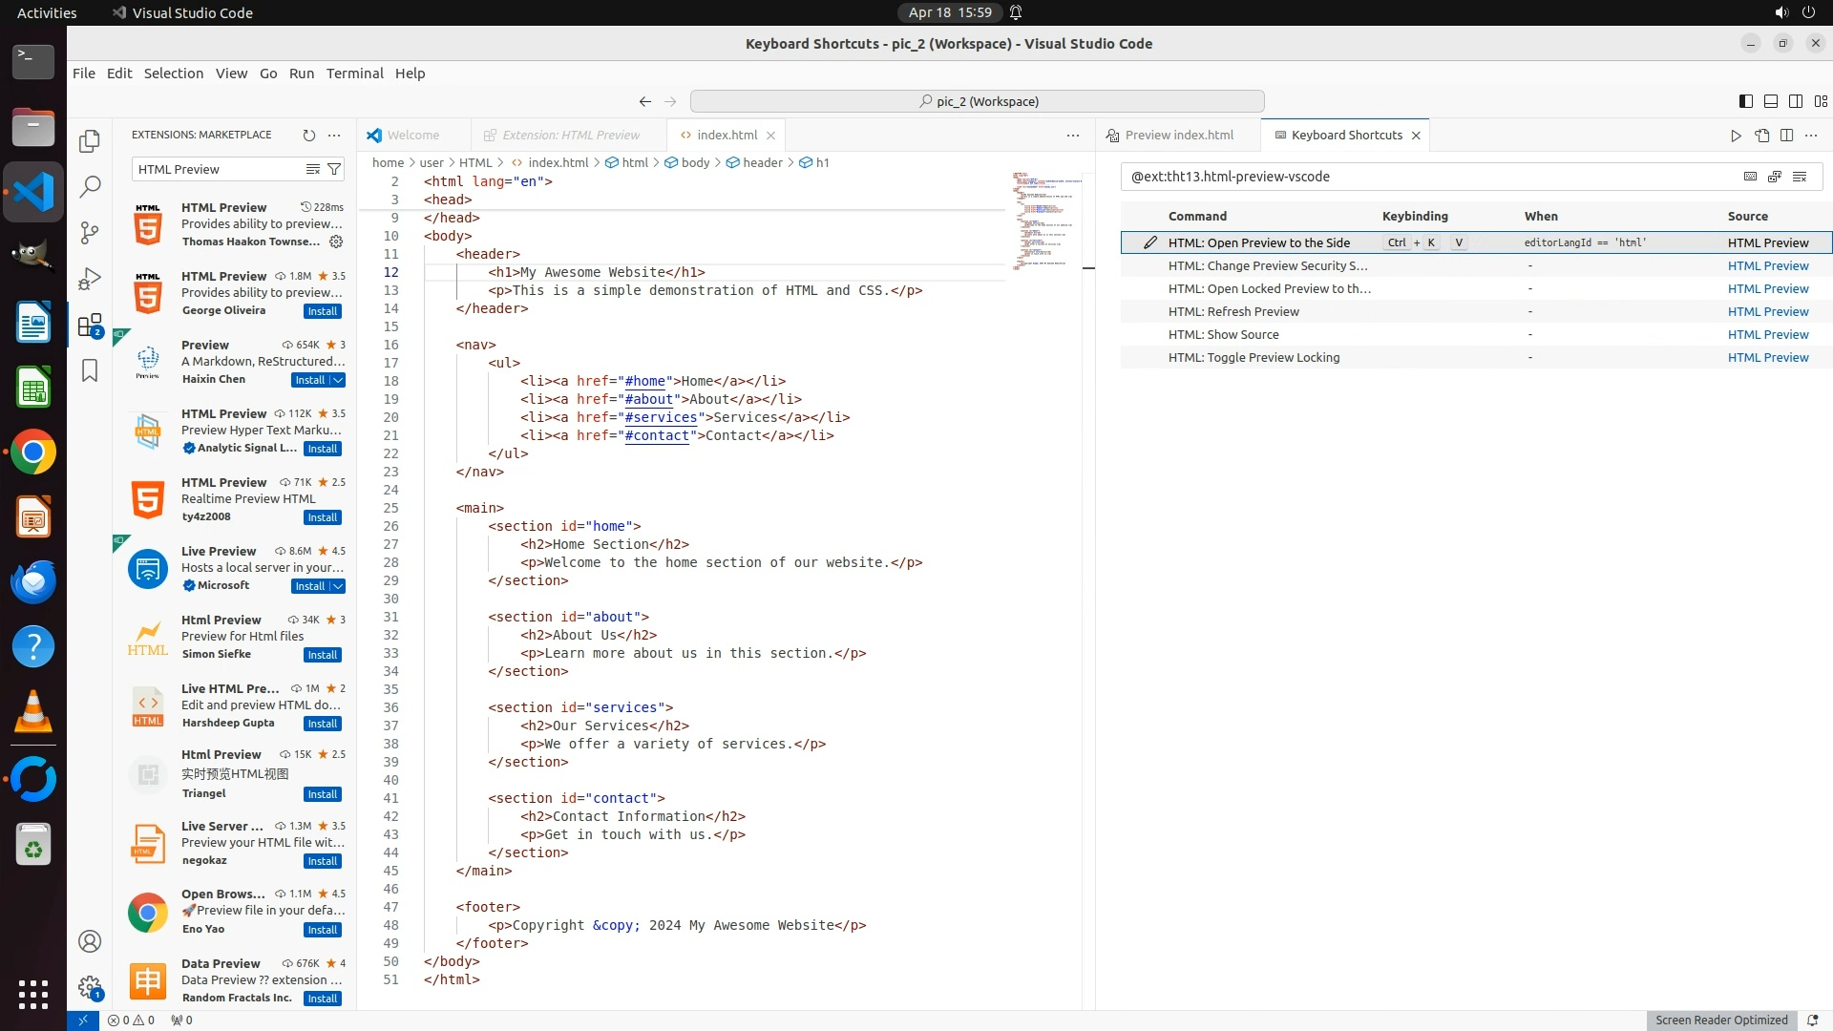Toggle the primary side bar visibility
This screenshot has width=1833, height=1031.
coord(1745,101)
